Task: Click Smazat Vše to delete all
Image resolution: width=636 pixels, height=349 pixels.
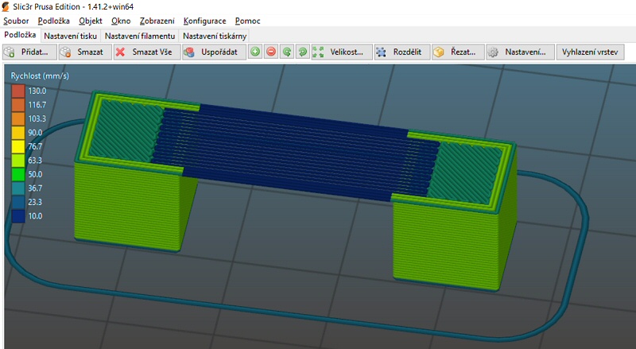Action: click(x=145, y=52)
